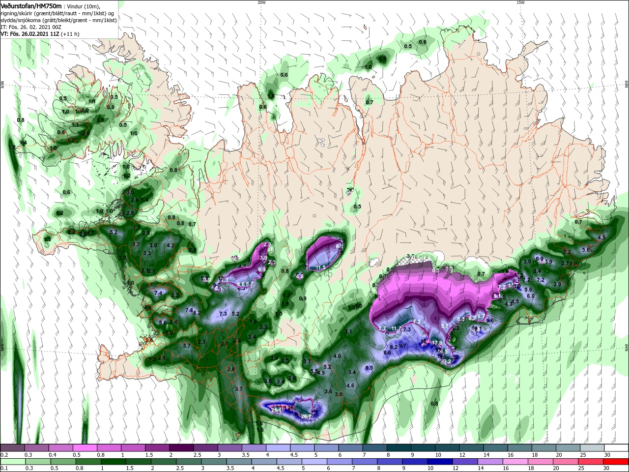Click the 29.1 precipitation value on map

[x=276, y=410]
